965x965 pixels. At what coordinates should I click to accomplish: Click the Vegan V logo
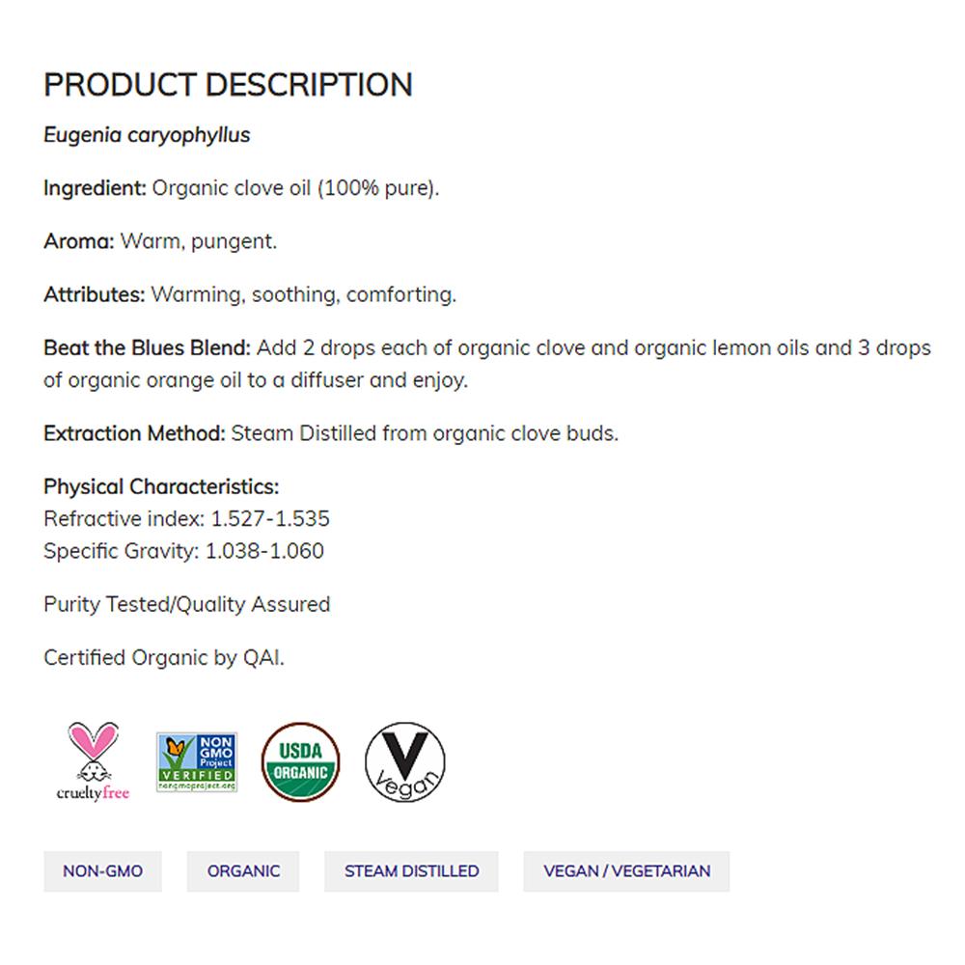pos(405,762)
